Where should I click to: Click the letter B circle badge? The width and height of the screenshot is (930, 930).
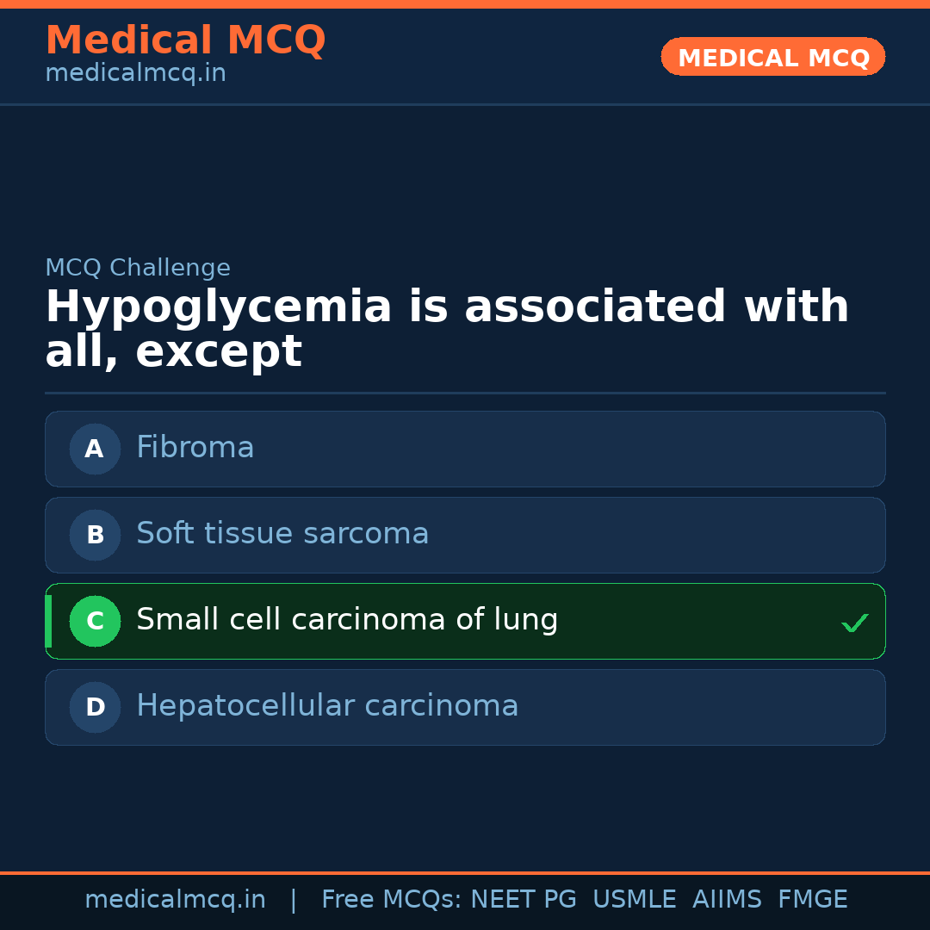coord(95,535)
